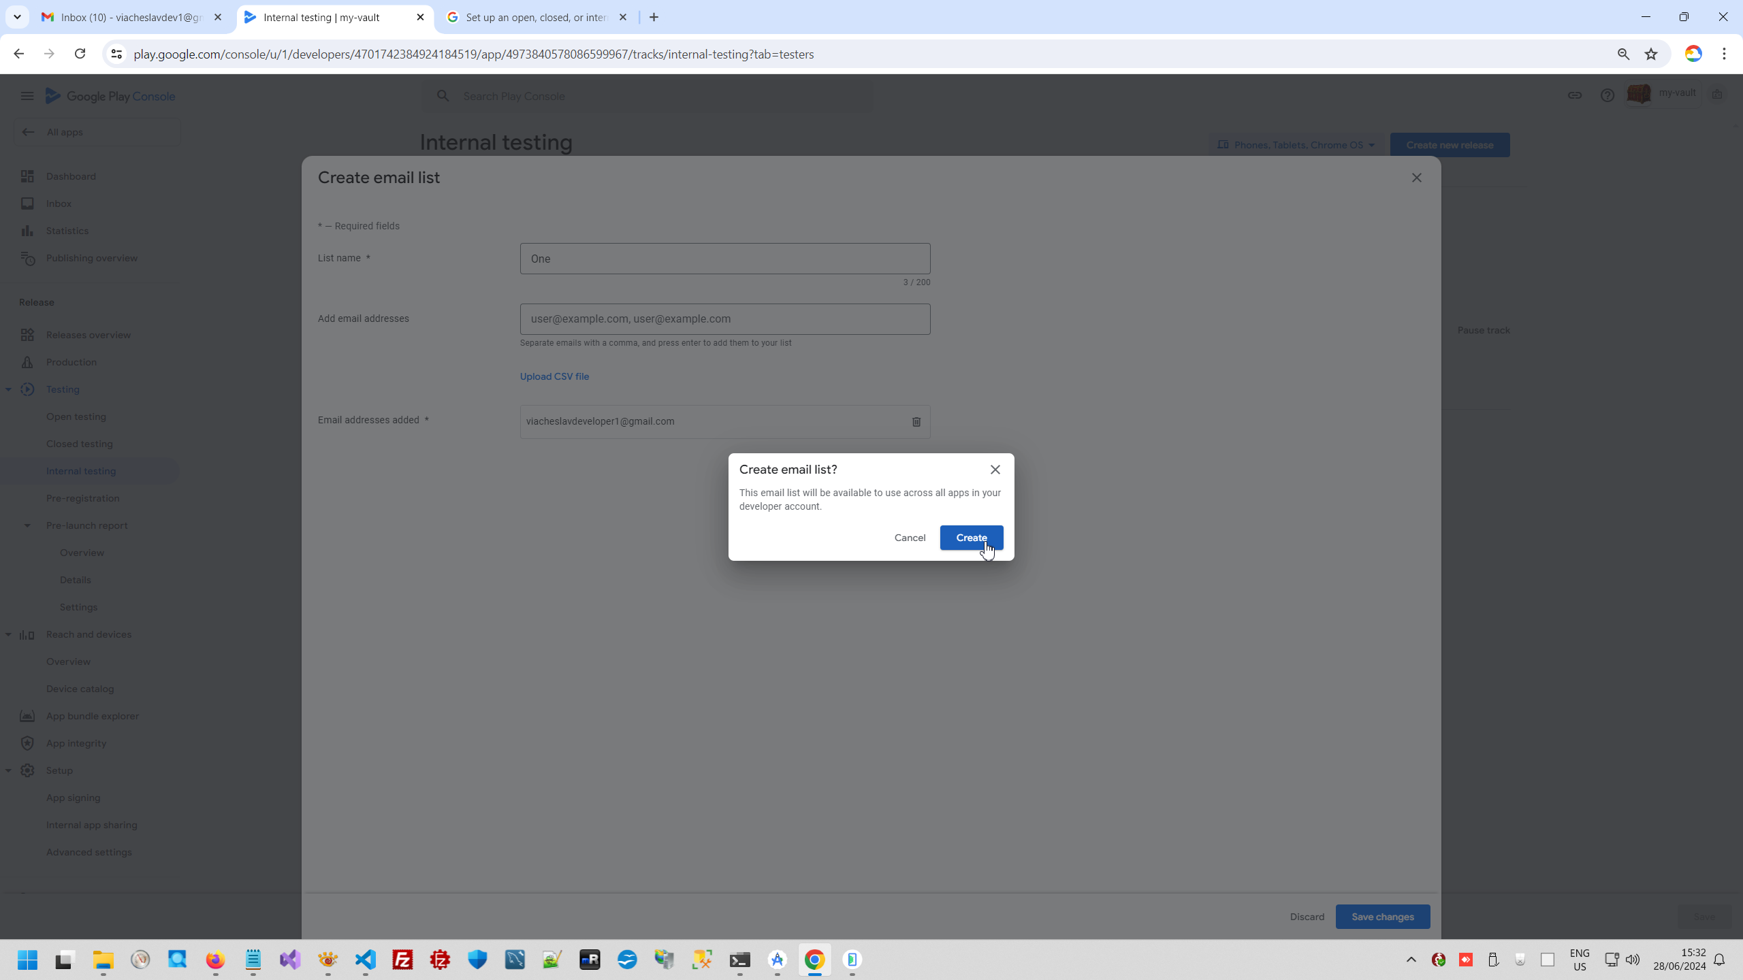1743x980 pixels.
Task: Click the Add email addresses input field
Action: point(724,319)
